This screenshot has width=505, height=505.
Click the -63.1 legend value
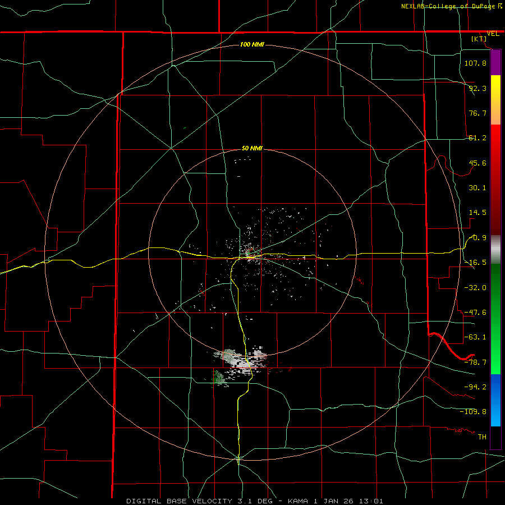[475, 337]
